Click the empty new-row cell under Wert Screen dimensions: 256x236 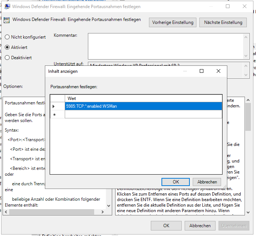[143, 114]
